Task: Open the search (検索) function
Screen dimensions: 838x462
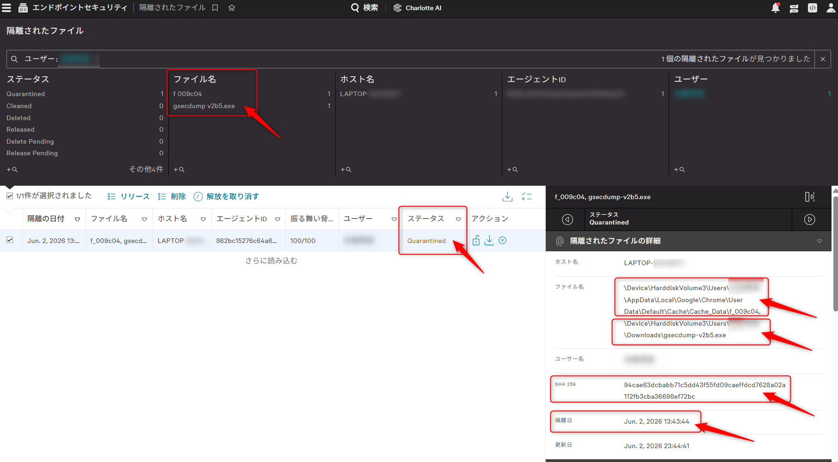Action: point(364,8)
